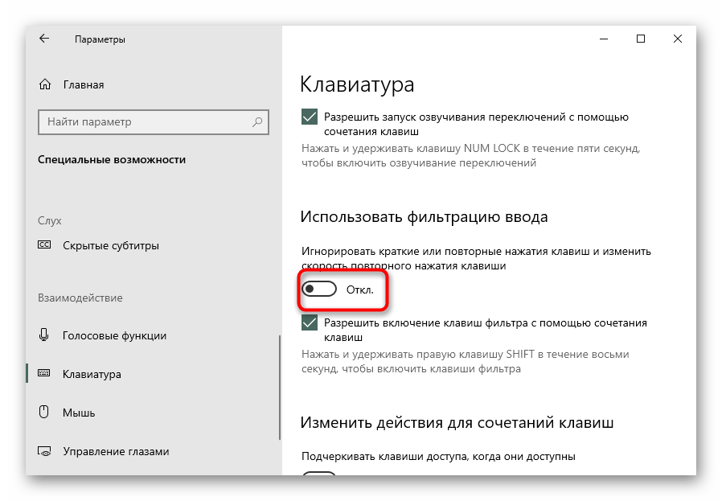722x501 pixels.
Task: Click the Найти параметр search field
Action: tap(145, 122)
